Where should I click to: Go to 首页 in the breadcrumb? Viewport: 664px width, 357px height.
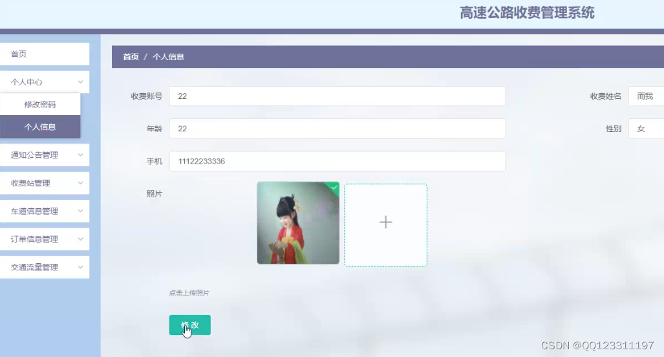131,57
